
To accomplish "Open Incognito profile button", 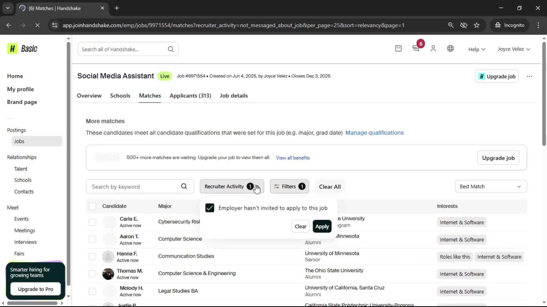I will (x=510, y=25).
